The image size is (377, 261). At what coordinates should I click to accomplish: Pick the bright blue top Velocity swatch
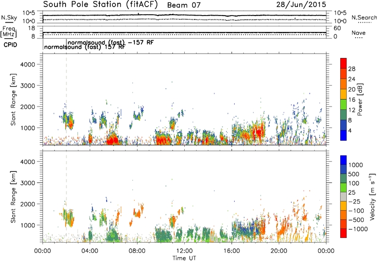[344, 160]
